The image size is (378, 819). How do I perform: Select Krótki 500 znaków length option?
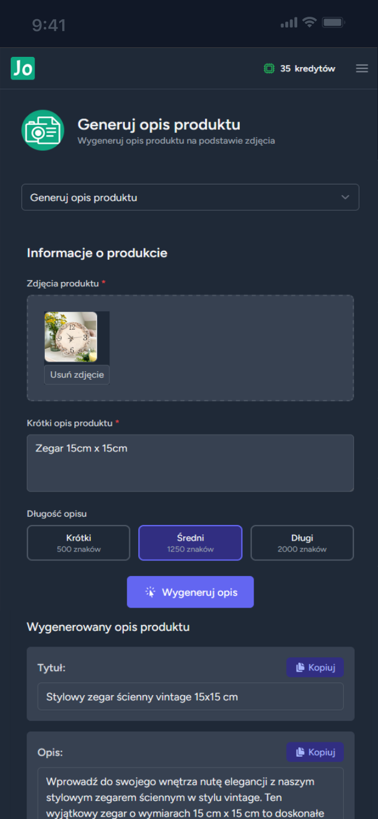[x=78, y=542]
